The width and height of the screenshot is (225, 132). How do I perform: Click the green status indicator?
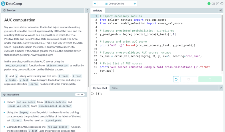(x=209, y=4)
